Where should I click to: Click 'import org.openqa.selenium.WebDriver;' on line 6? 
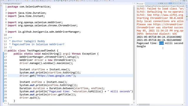[x=35, y=22]
